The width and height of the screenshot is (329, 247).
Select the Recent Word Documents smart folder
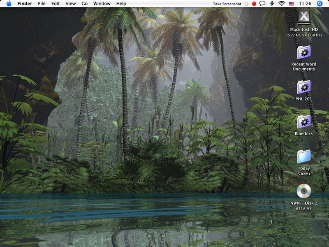point(304,53)
